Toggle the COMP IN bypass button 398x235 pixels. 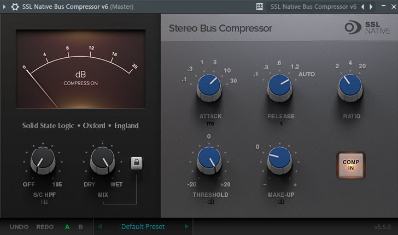[x=351, y=165]
